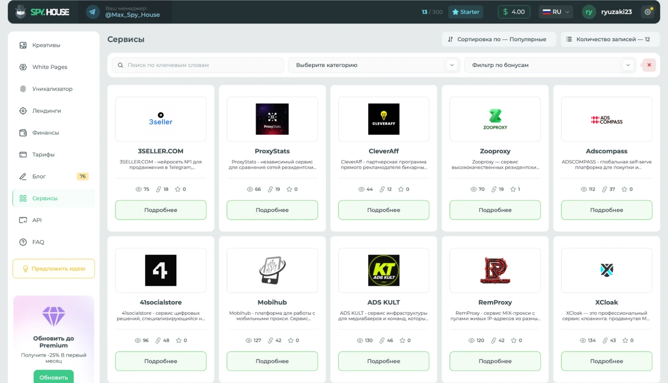The width and height of the screenshot is (668, 383).
Task: Open the Креативы menu item
Action: [x=54, y=45]
